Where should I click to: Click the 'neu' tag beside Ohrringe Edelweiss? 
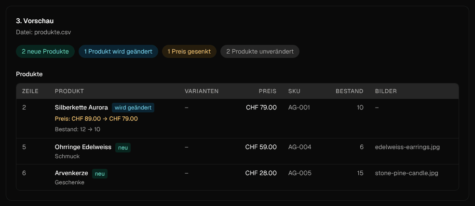pyautogui.click(x=122, y=148)
